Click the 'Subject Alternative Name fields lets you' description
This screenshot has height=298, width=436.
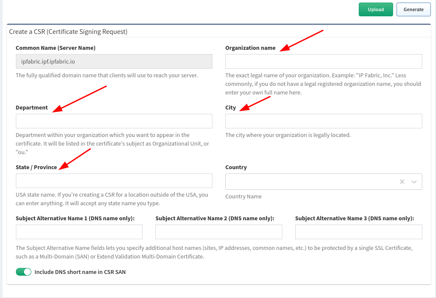click(214, 252)
